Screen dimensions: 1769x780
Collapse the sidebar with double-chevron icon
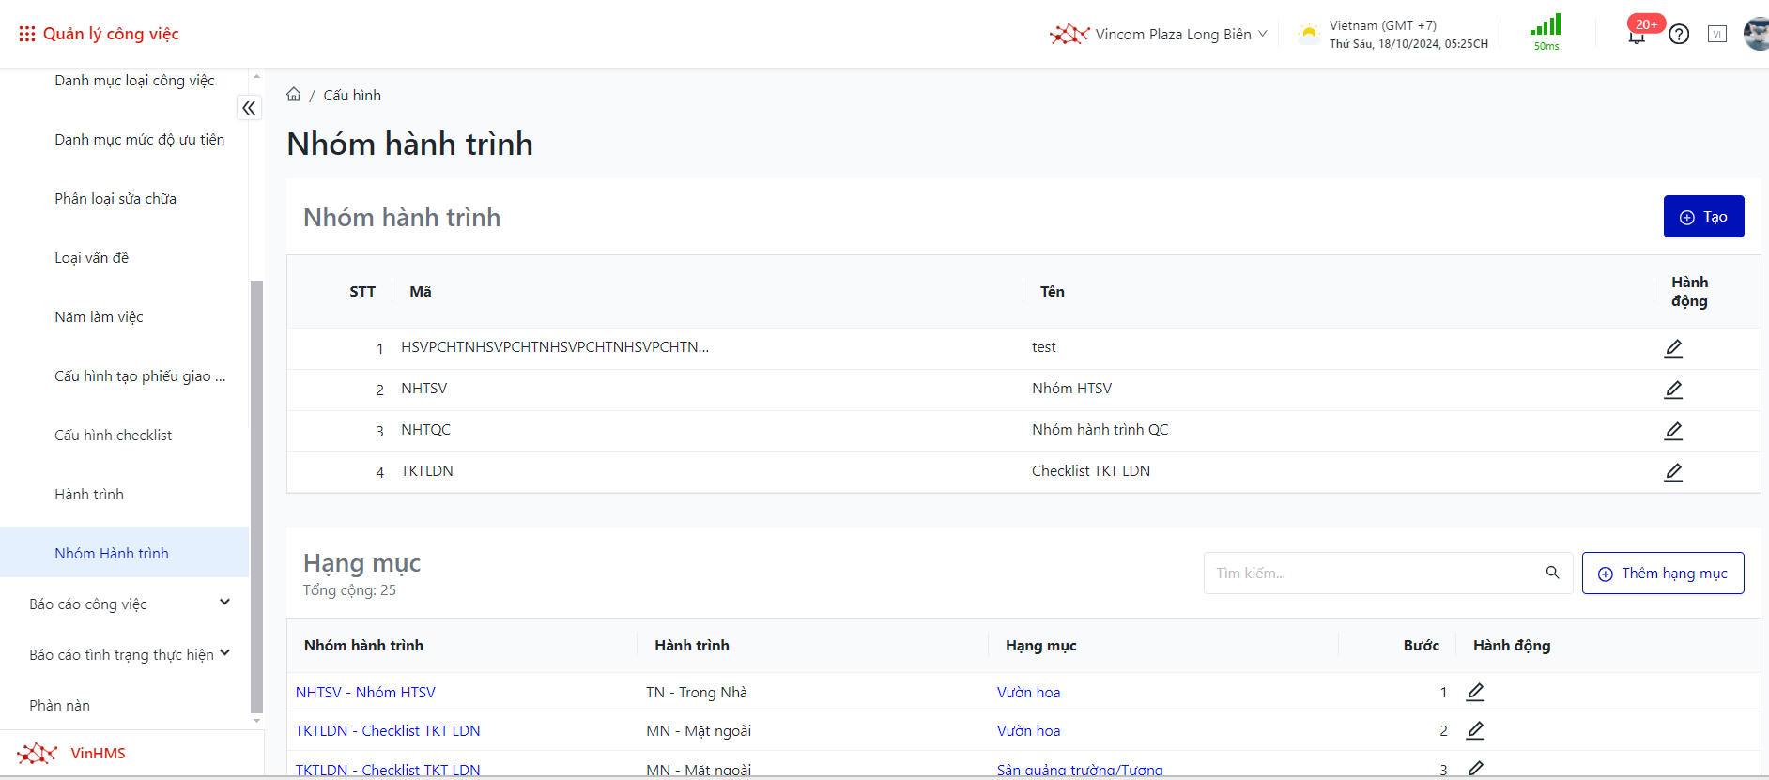point(249,108)
